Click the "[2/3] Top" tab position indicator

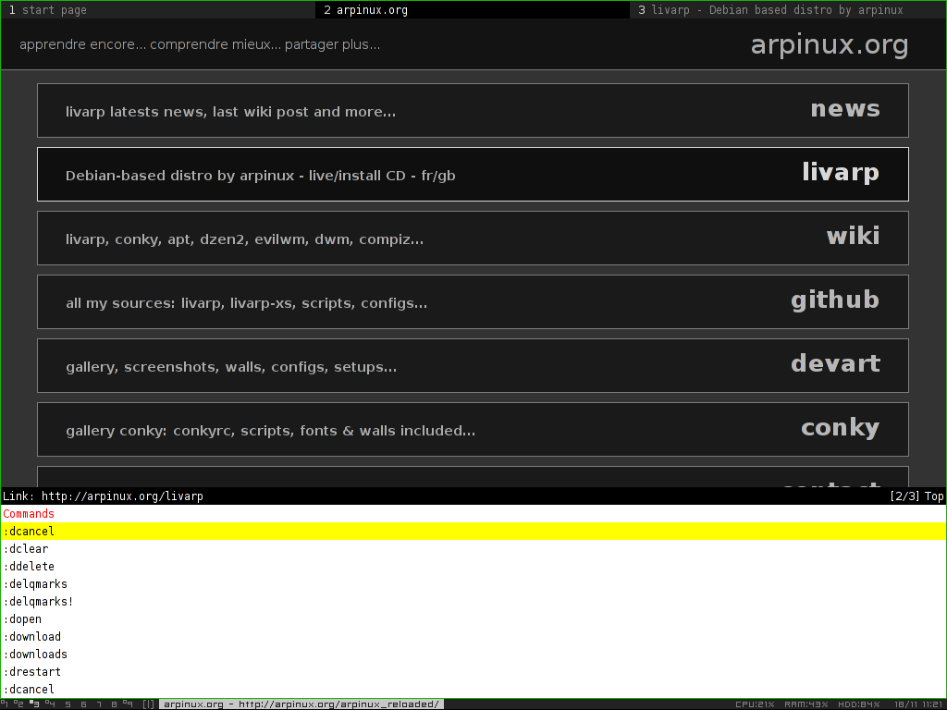(916, 496)
